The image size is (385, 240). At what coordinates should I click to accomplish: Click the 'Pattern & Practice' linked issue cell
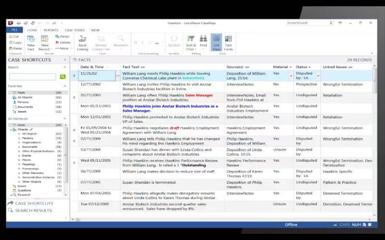(x=339, y=182)
